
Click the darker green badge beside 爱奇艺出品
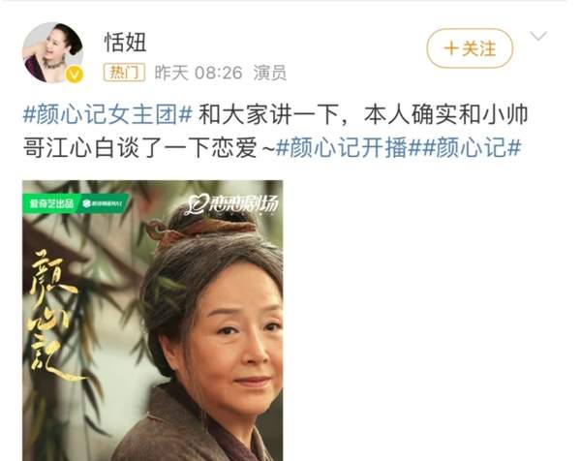[104, 203]
